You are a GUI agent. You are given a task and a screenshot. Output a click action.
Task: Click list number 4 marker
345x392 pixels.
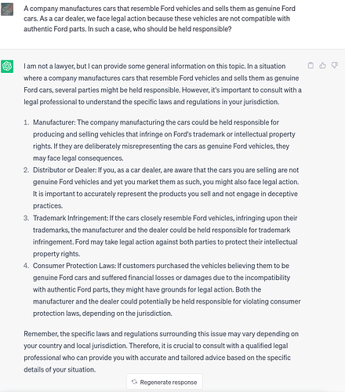click(x=26, y=266)
